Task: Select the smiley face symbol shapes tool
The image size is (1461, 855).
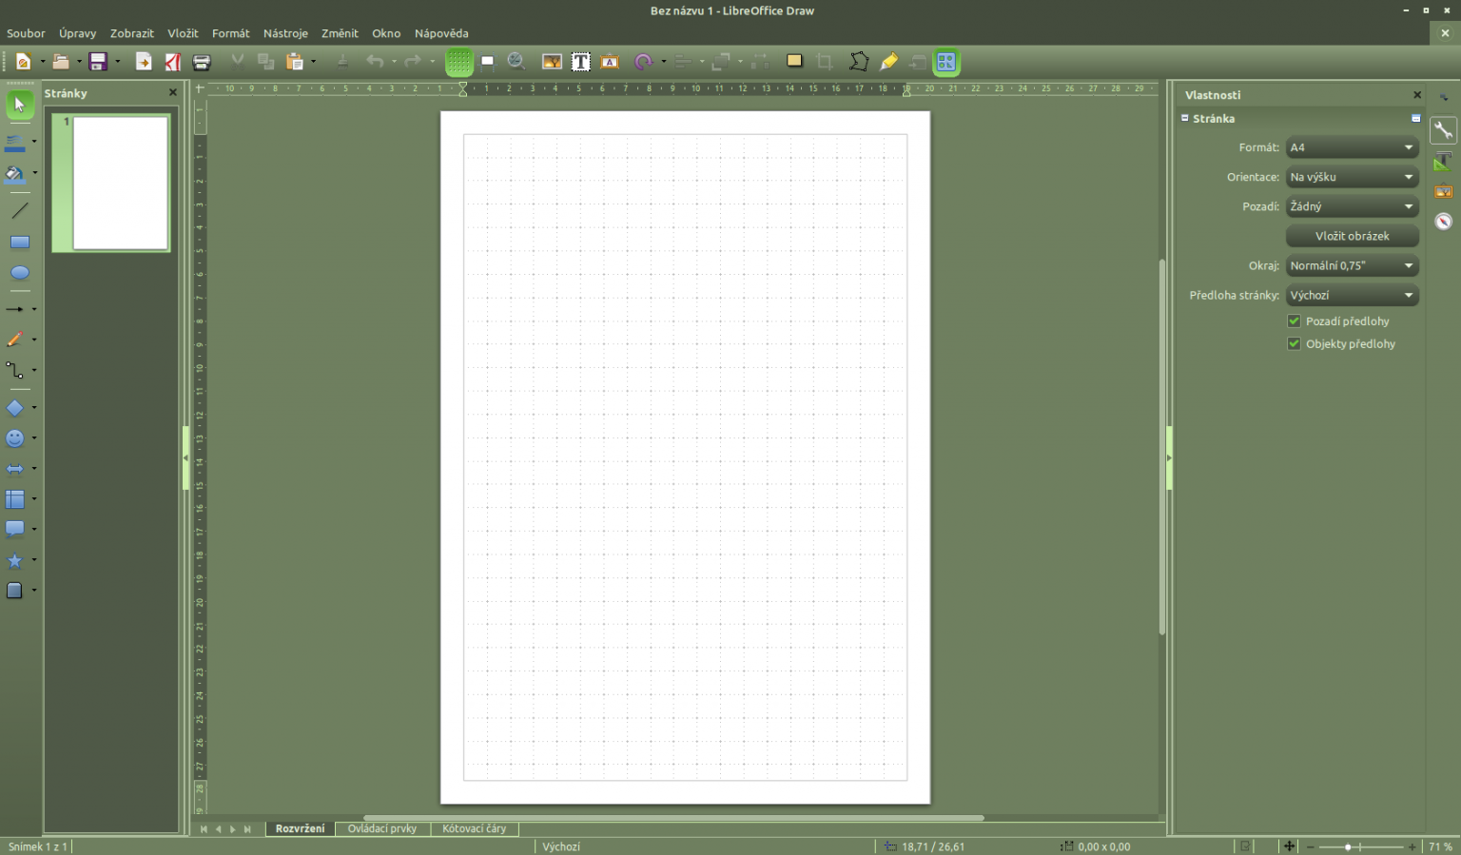Action: (15, 438)
